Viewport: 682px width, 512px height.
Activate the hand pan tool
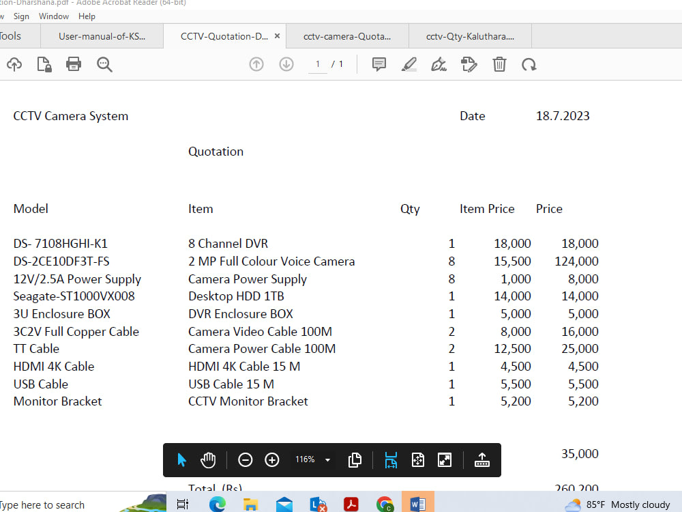pos(208,459)
